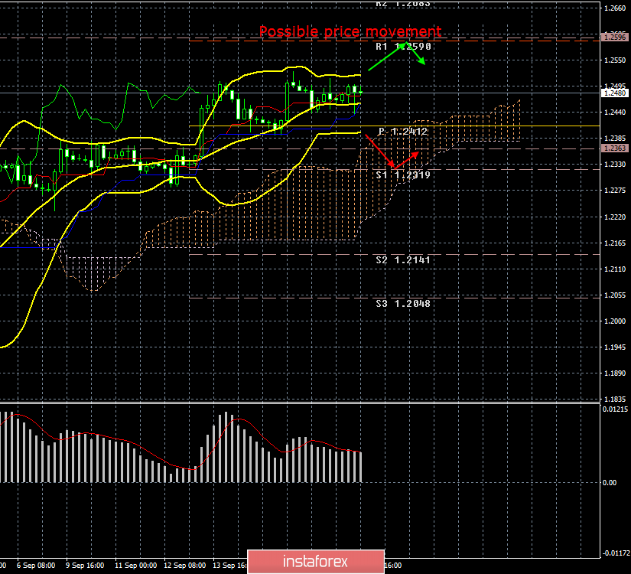The width and height of the screenshot is (631, 574).
Task: Select the current price tag 1.2480
Action: (614, 93)
